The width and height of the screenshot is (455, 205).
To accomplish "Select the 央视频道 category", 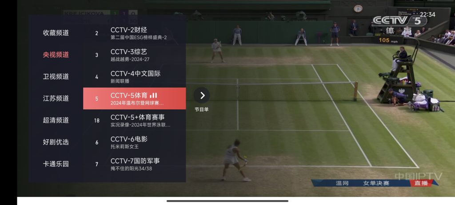I will click(56, 55).
